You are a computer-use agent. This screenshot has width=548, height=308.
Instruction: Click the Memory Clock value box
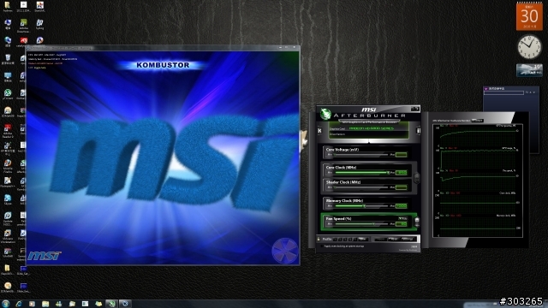[402, 205]
